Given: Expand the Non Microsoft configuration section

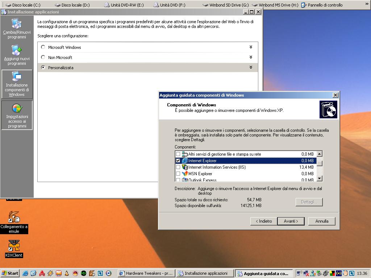Looking at the screenshot, I should pyautogui.click(x=251, y=57).
